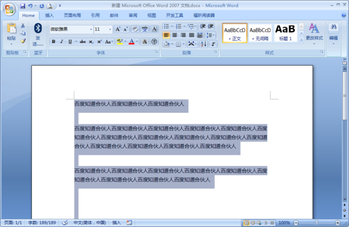Click the zoom slider handle
349x227 pixels.
[316, 222]
